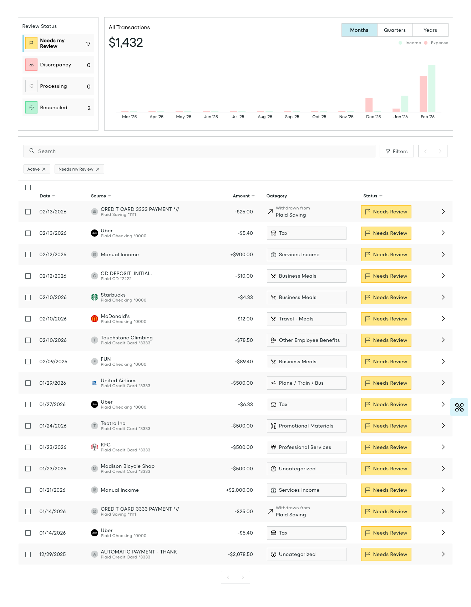The width and height of the screenshot is (471, 607).
Task: Switch chart to Quarters view
Action: coord(395,30)
